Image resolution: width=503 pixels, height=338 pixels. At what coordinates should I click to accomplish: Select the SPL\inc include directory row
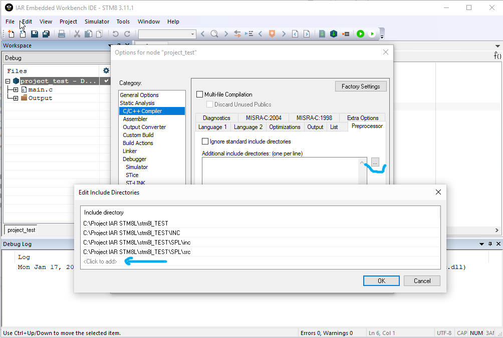(260, 242)
